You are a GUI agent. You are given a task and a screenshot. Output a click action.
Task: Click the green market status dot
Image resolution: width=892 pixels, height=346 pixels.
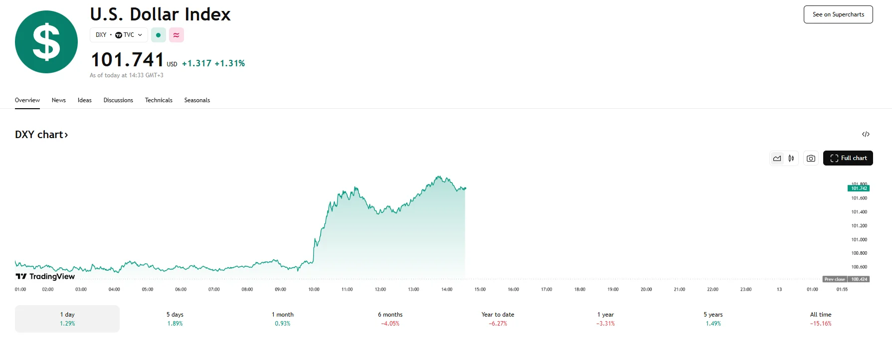point(158,35)
